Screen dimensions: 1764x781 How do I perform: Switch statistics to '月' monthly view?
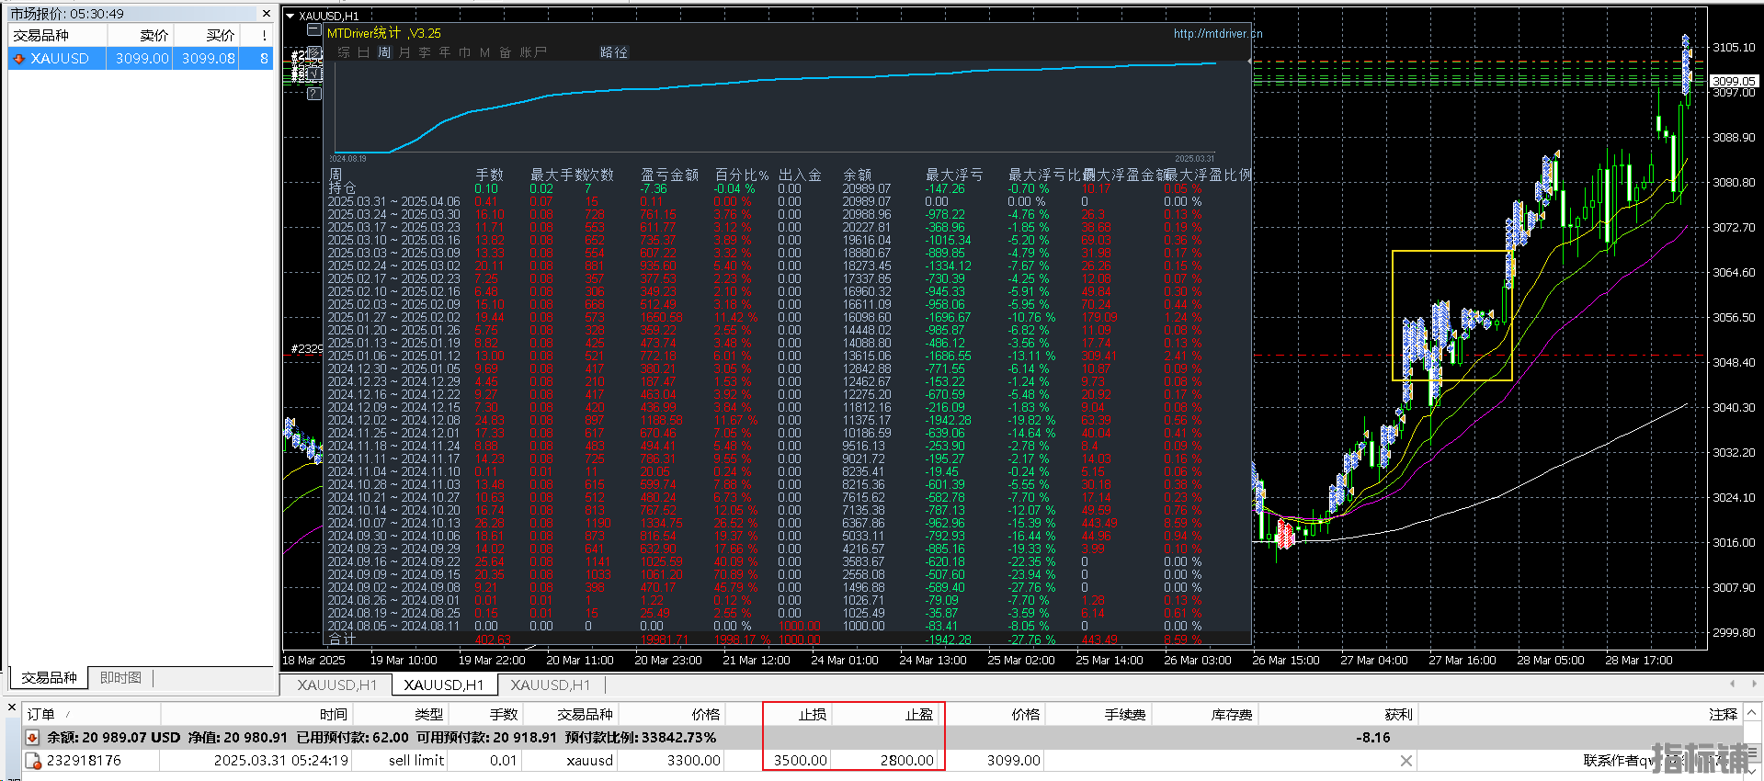404,53
